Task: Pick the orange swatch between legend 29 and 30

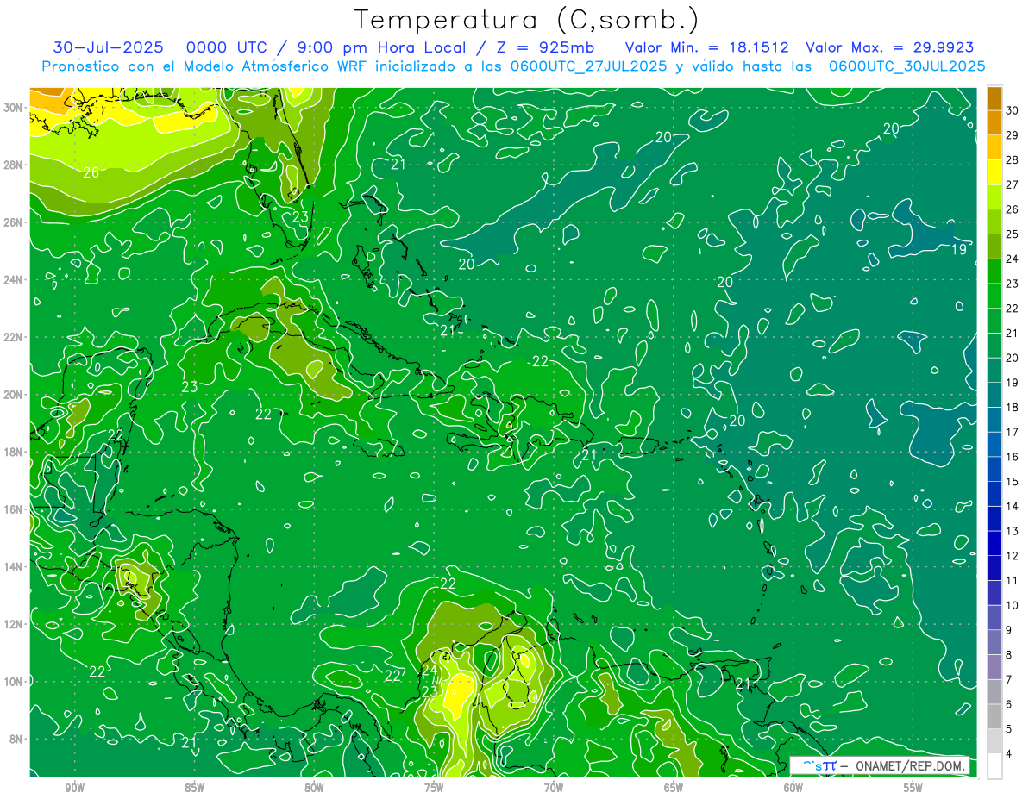Action: pyautogui.click(x=994, y=122)
